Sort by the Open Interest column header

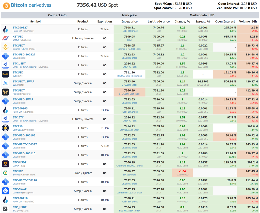pyautogui.click(x=224, y=21)
